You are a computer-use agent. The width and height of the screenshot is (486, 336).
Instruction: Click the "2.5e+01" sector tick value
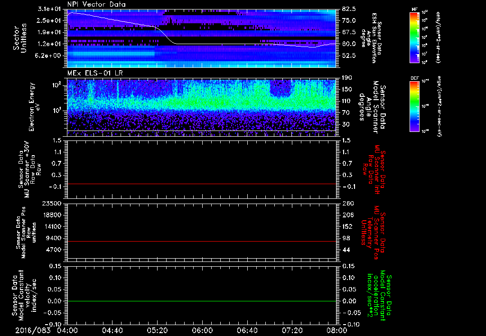49,20
